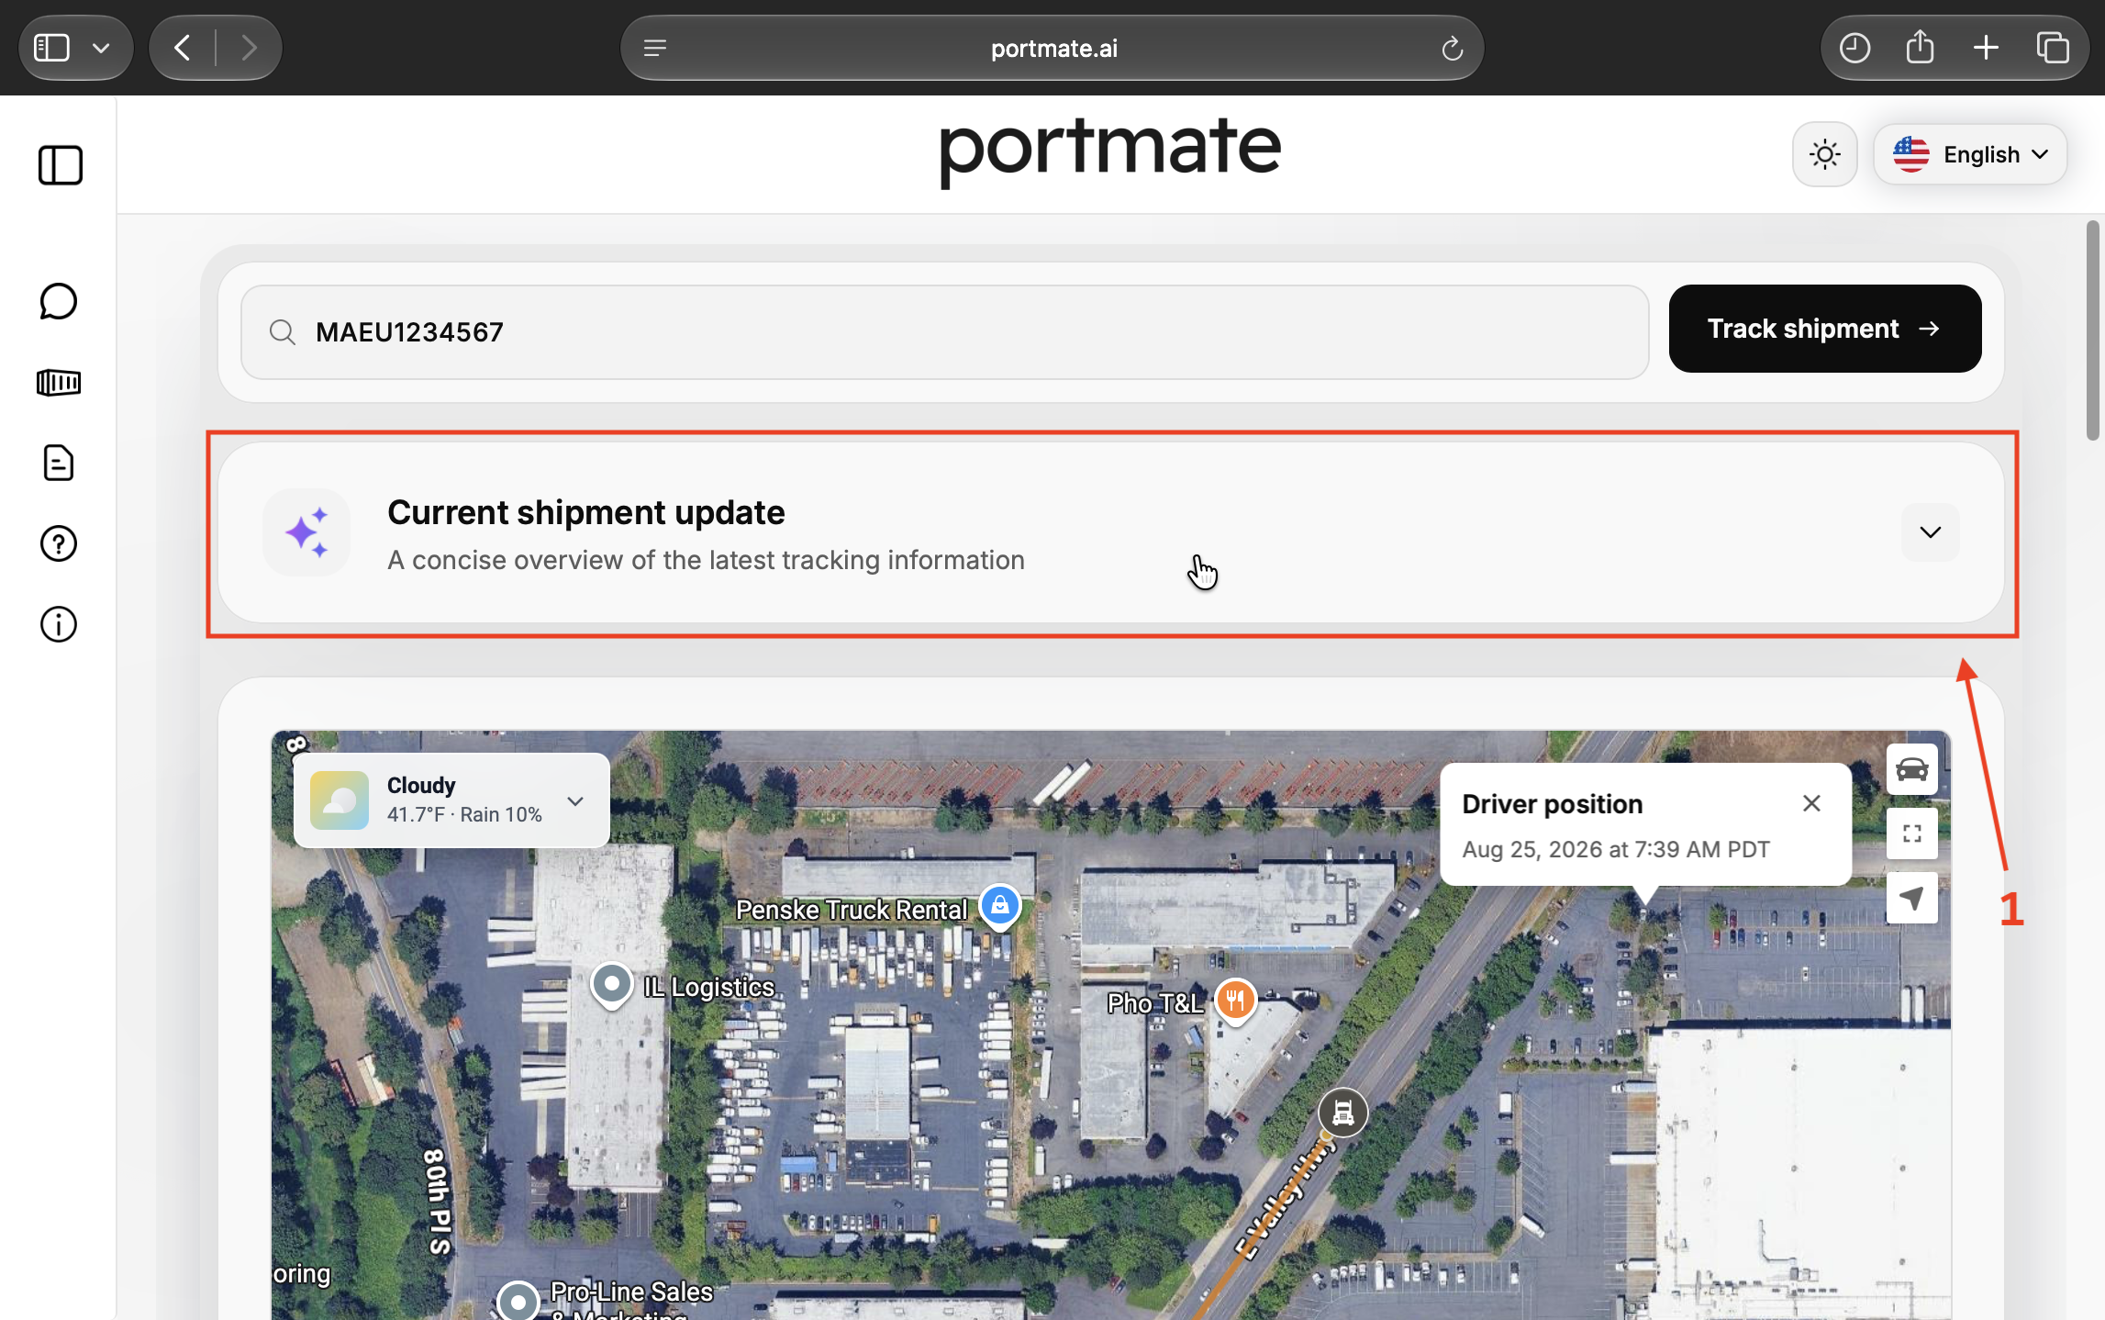Close the Driver position popup
Image resolution: width=2105 pixels, height=1320 pixels.
[x=1811, y=804]
